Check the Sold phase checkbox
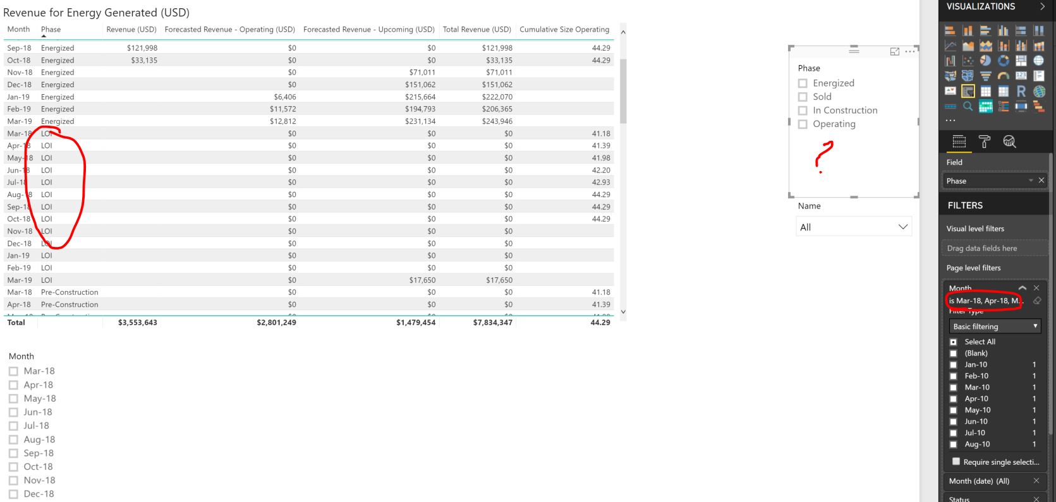Screen dimensions: 1056x502 click(803, 97)
